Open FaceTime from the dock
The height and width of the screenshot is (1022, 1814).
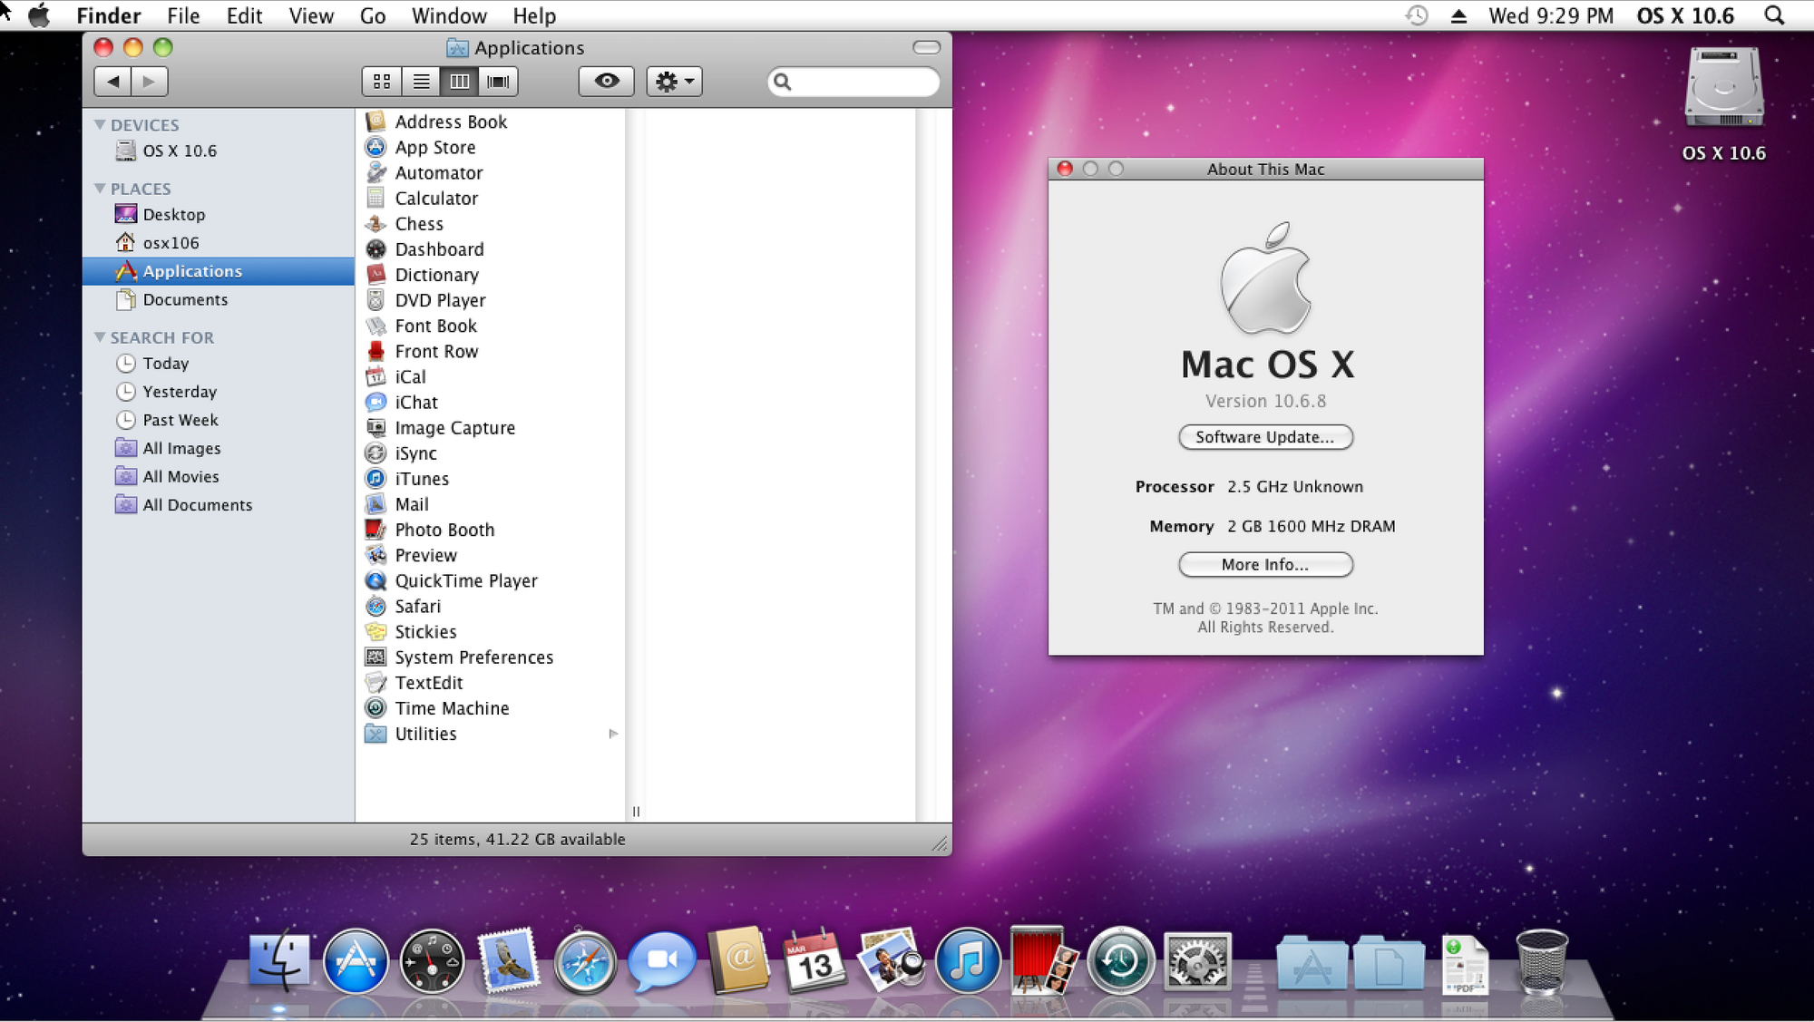click(x=660, y=959)
